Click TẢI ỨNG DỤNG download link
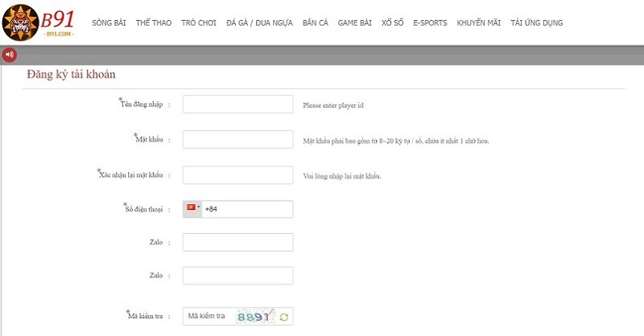The image size is (644, 336). (537, 23)
